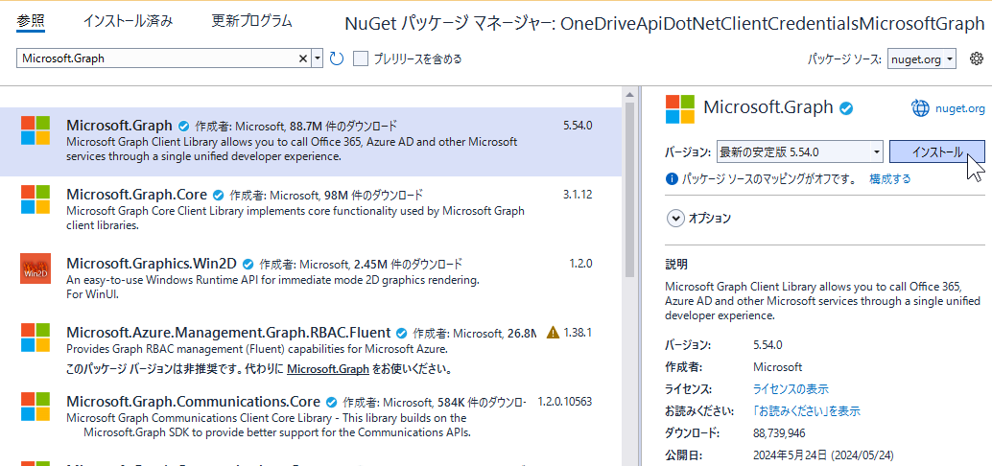Select the Microsoft.Graph.Core package title
This screenshot has width=992, height=466.
pos(136,194)
